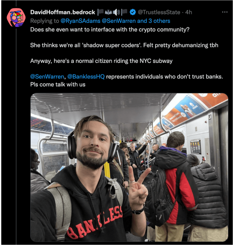Image resolution: width=233 pixels, height=245 pixels.
Task: Click the "normal citizen riding the NYC subway" line
Action: (x=101, y=61)
